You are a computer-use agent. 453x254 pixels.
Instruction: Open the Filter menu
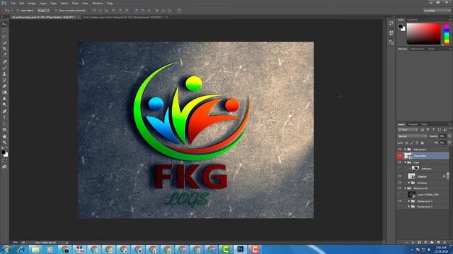coord(75,3)
